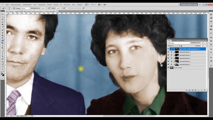
Task: Toggle lock all icon in Layers panel
Action: coord(181,46)
